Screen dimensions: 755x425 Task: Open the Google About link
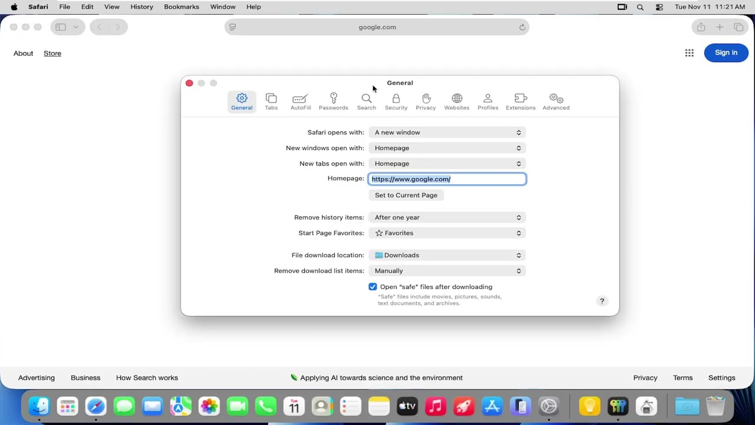click(23, 53)
